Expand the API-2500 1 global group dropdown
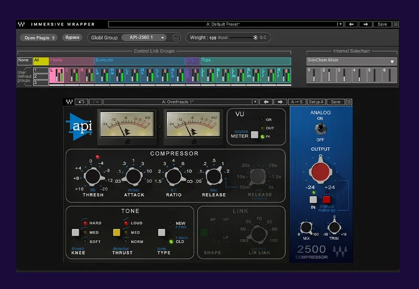 (144, 38)
